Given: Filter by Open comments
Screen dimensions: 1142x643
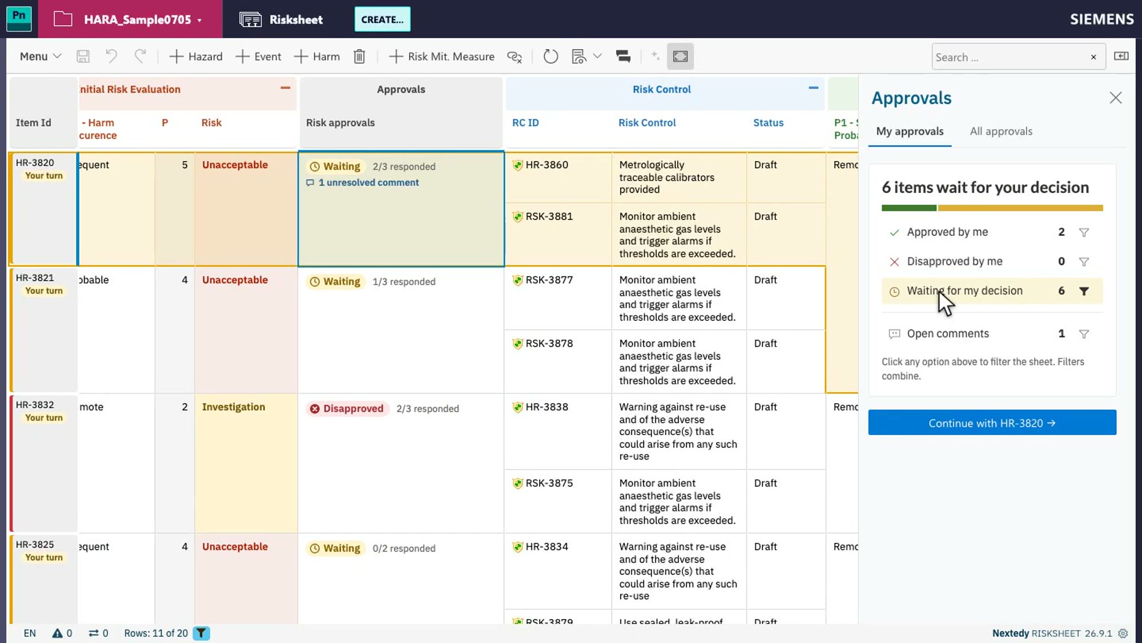Looking at the screenshot, I should click(1084, 334).
